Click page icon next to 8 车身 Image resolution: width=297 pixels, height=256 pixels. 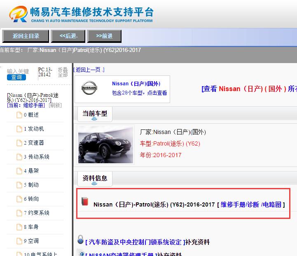point(19,227)
